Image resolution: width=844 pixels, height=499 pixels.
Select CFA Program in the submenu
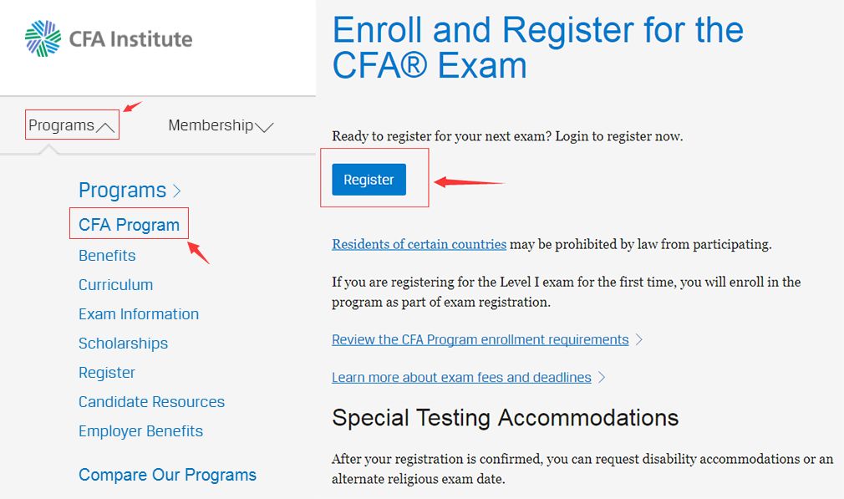pyautogui.click(x=129, y=225)
